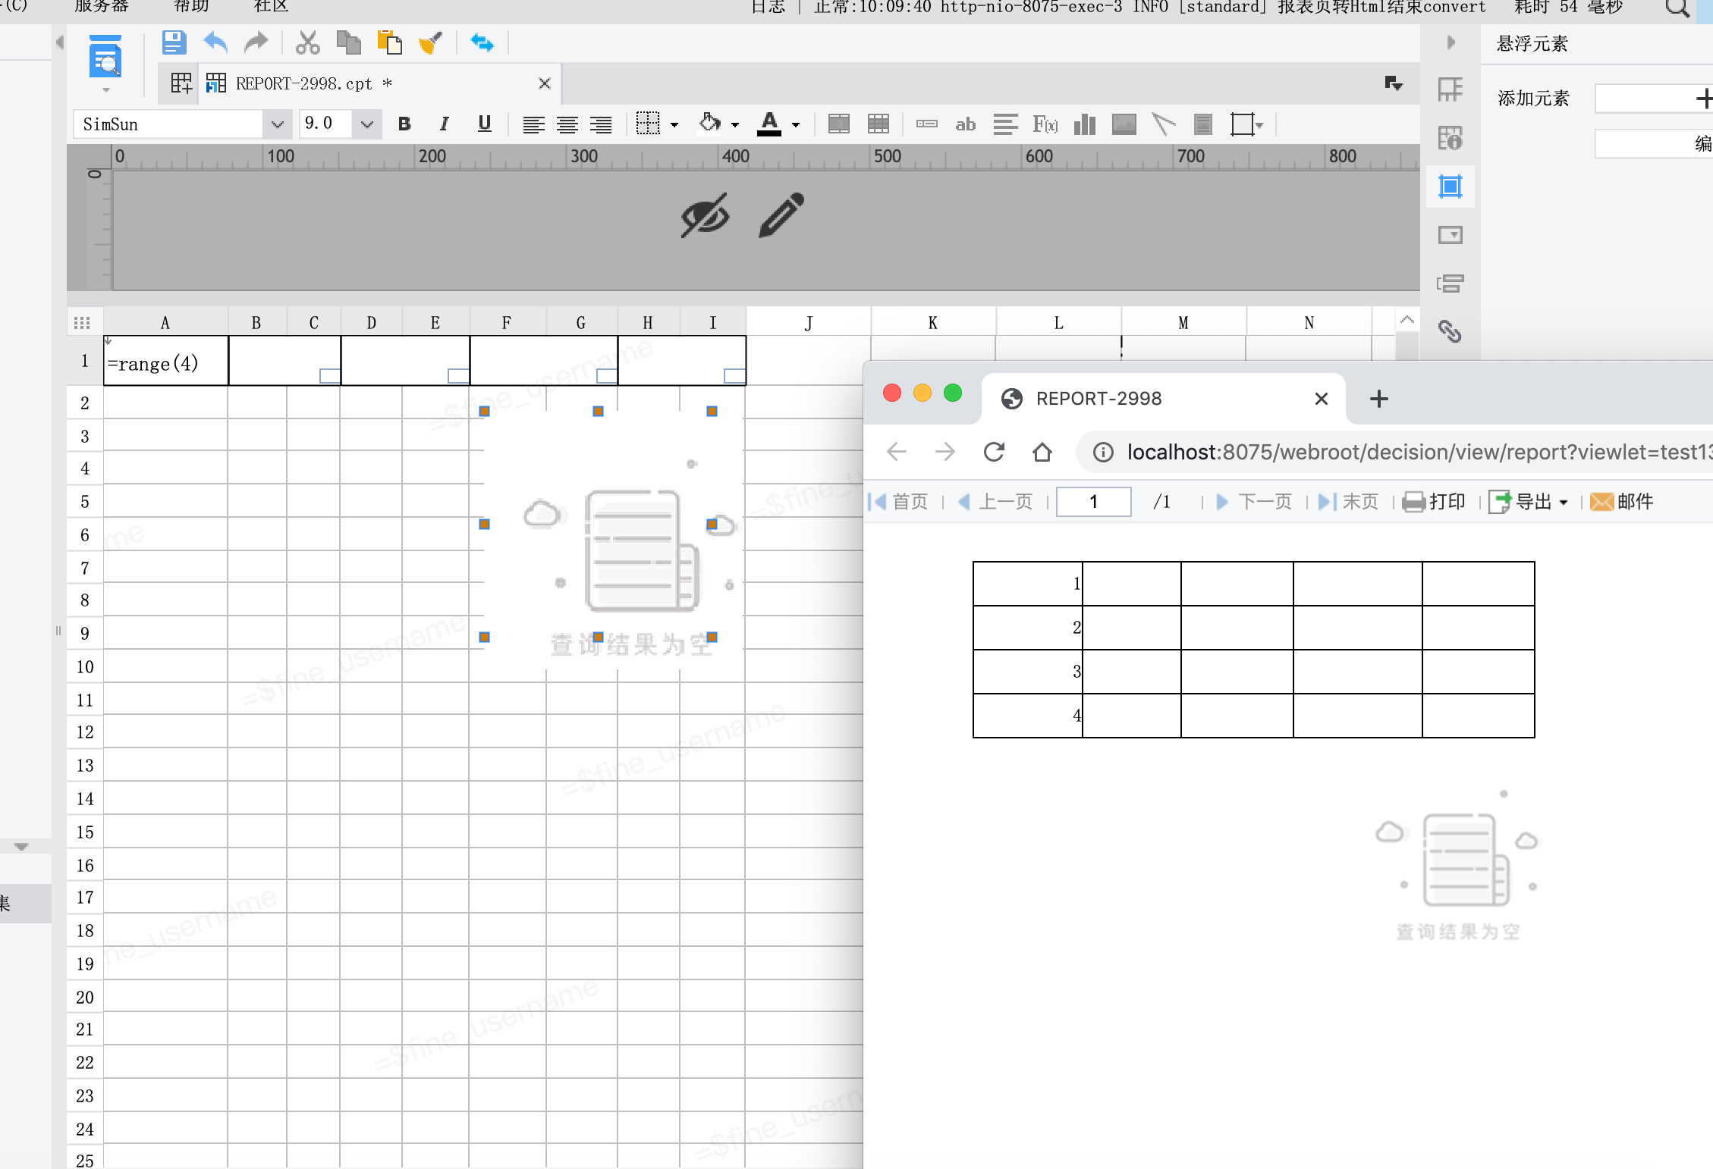Open the Export dropdown
The height and width of the screenshot is (1169, 1713).
(x=1528, y=502)
